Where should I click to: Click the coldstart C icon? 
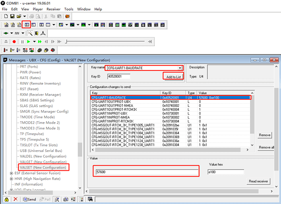tap(18, 50)
